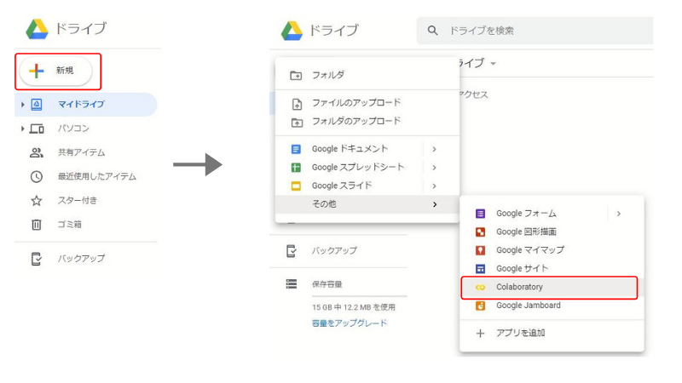682x383 pixels.
Task: Click the red Google Drawings icon
Action: 480,232
